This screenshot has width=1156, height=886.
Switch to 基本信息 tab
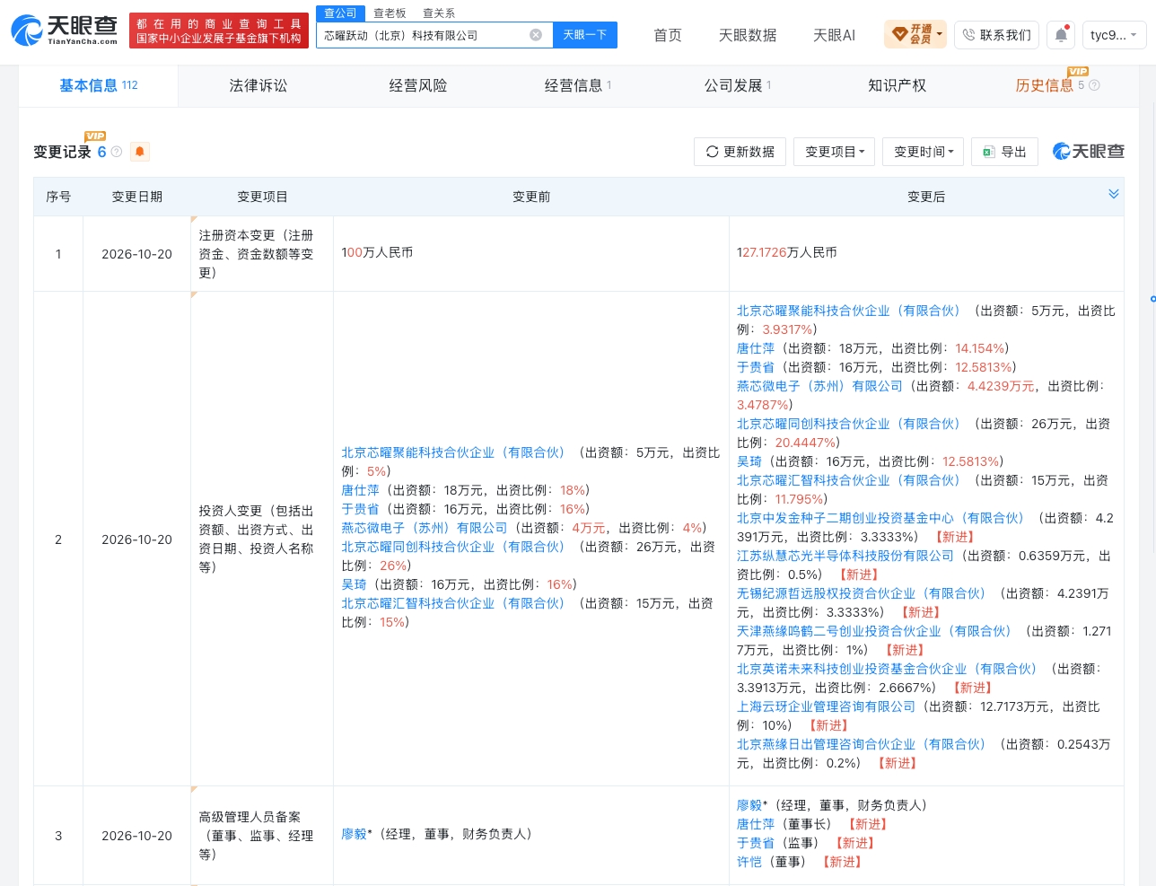[99, 85]
